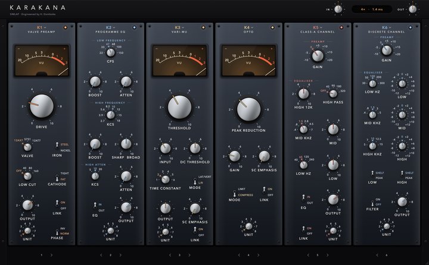
Task: Toggle the K1 Link on/off switch
Action: [57, 204]
